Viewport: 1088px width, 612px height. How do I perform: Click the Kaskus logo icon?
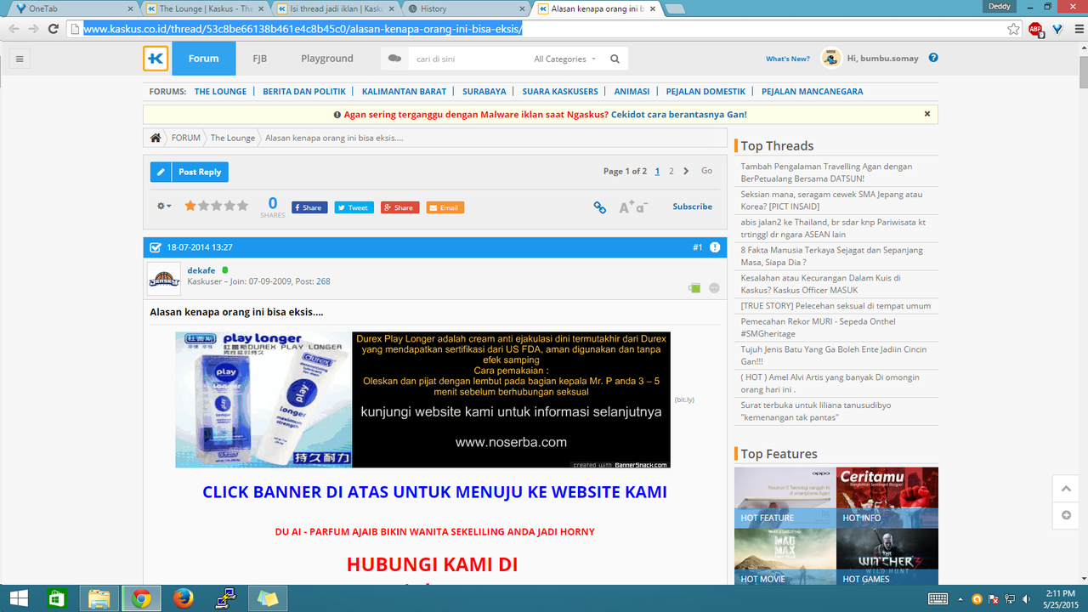point(156,59)
